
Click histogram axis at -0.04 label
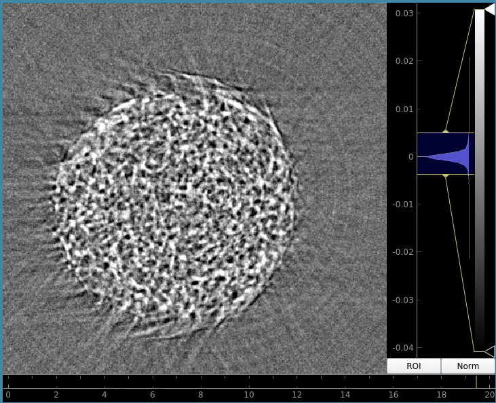click(x=401, y=347)
